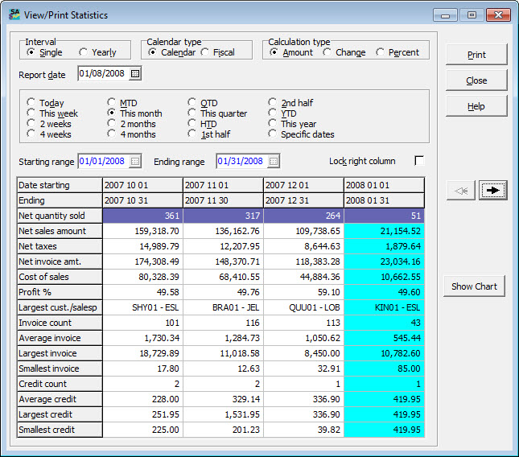Viewport: 519px width, 457px height.
Task: Select the Percent calculation type
Action: [381, 53]
